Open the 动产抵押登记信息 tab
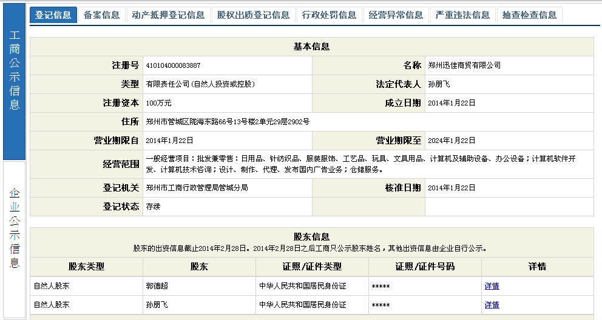This screenshot has height=320, width=602. [x=168, y=15]
